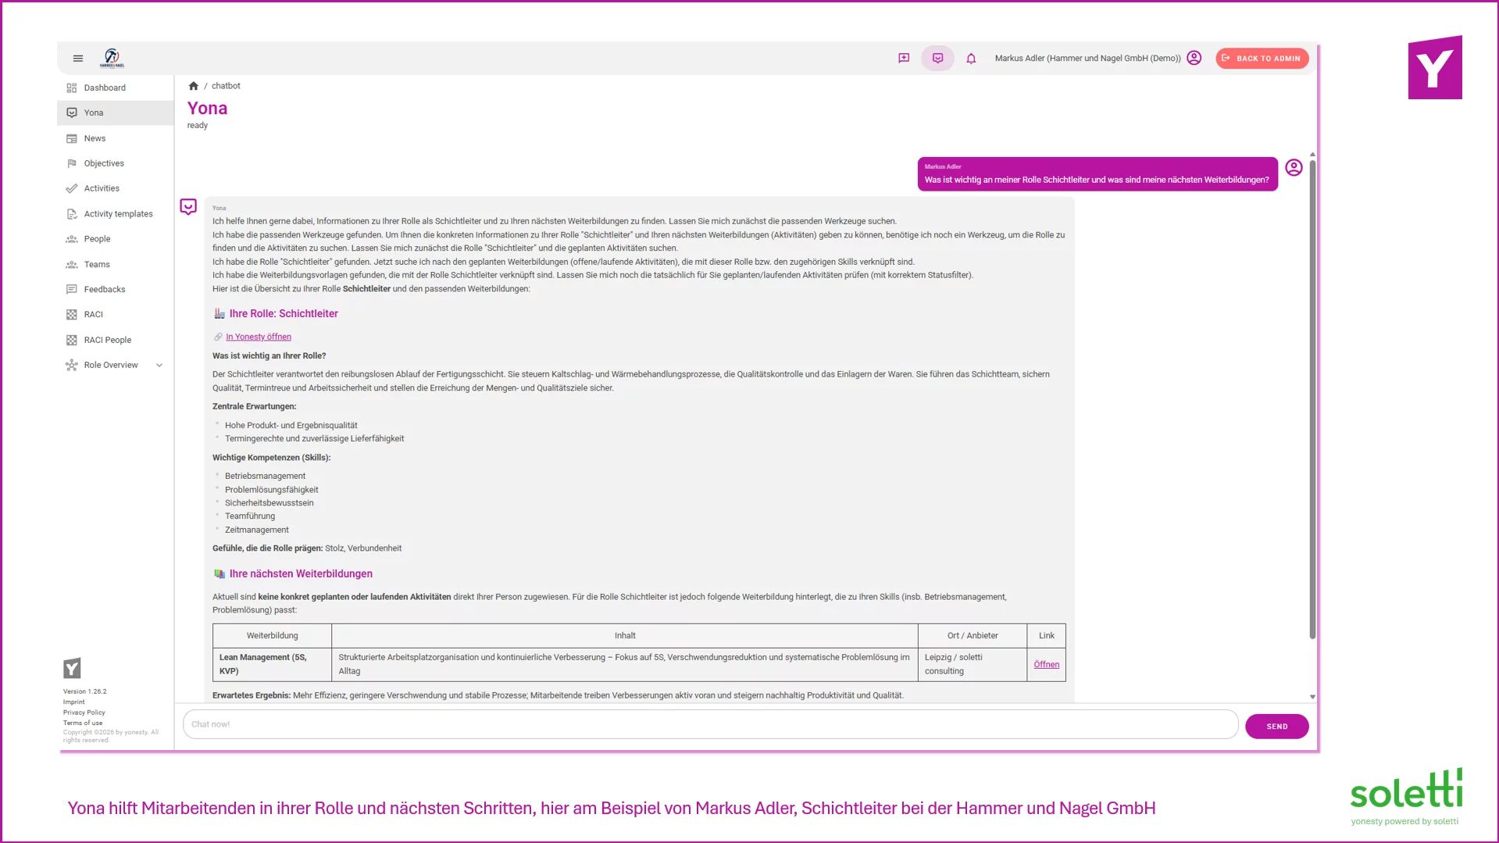Open the 'Öffnen' link for Lean Management
The image size is (1499, 843).
point(1047,665)
